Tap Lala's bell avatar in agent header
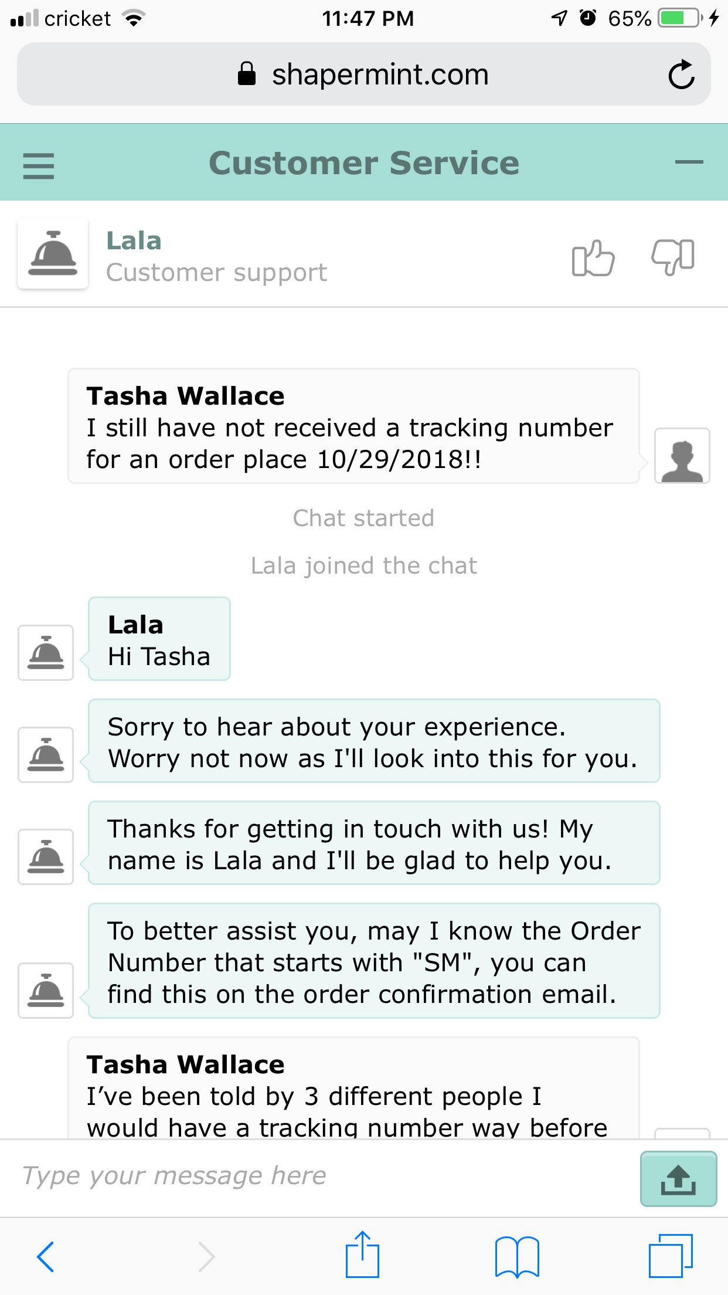Screen dimensions: 728x1295 tap(53, 253)
